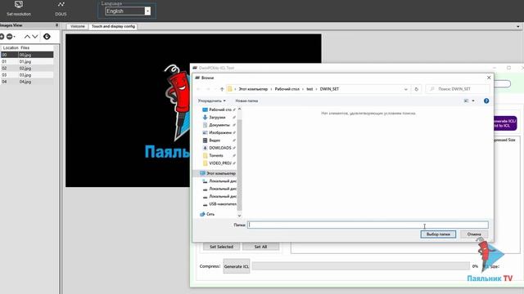The image size is (524, 294).
Task: Expand address bar history dropdown
Action: click(406, 89)
